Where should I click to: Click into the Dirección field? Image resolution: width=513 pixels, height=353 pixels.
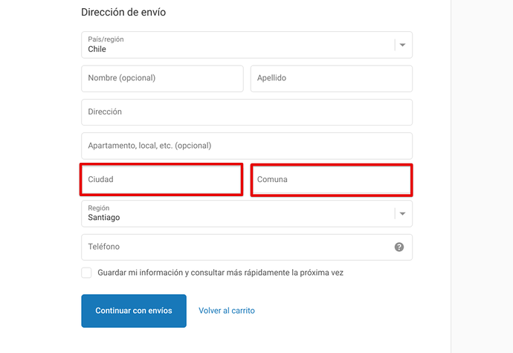pos(246,112)
